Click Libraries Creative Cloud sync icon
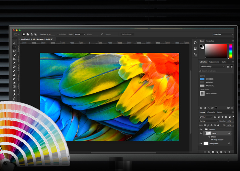 pyautogui.click(x=228, y=108)
